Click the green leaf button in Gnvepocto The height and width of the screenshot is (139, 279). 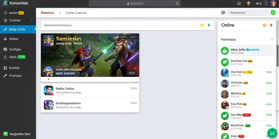tap(273, 12)
